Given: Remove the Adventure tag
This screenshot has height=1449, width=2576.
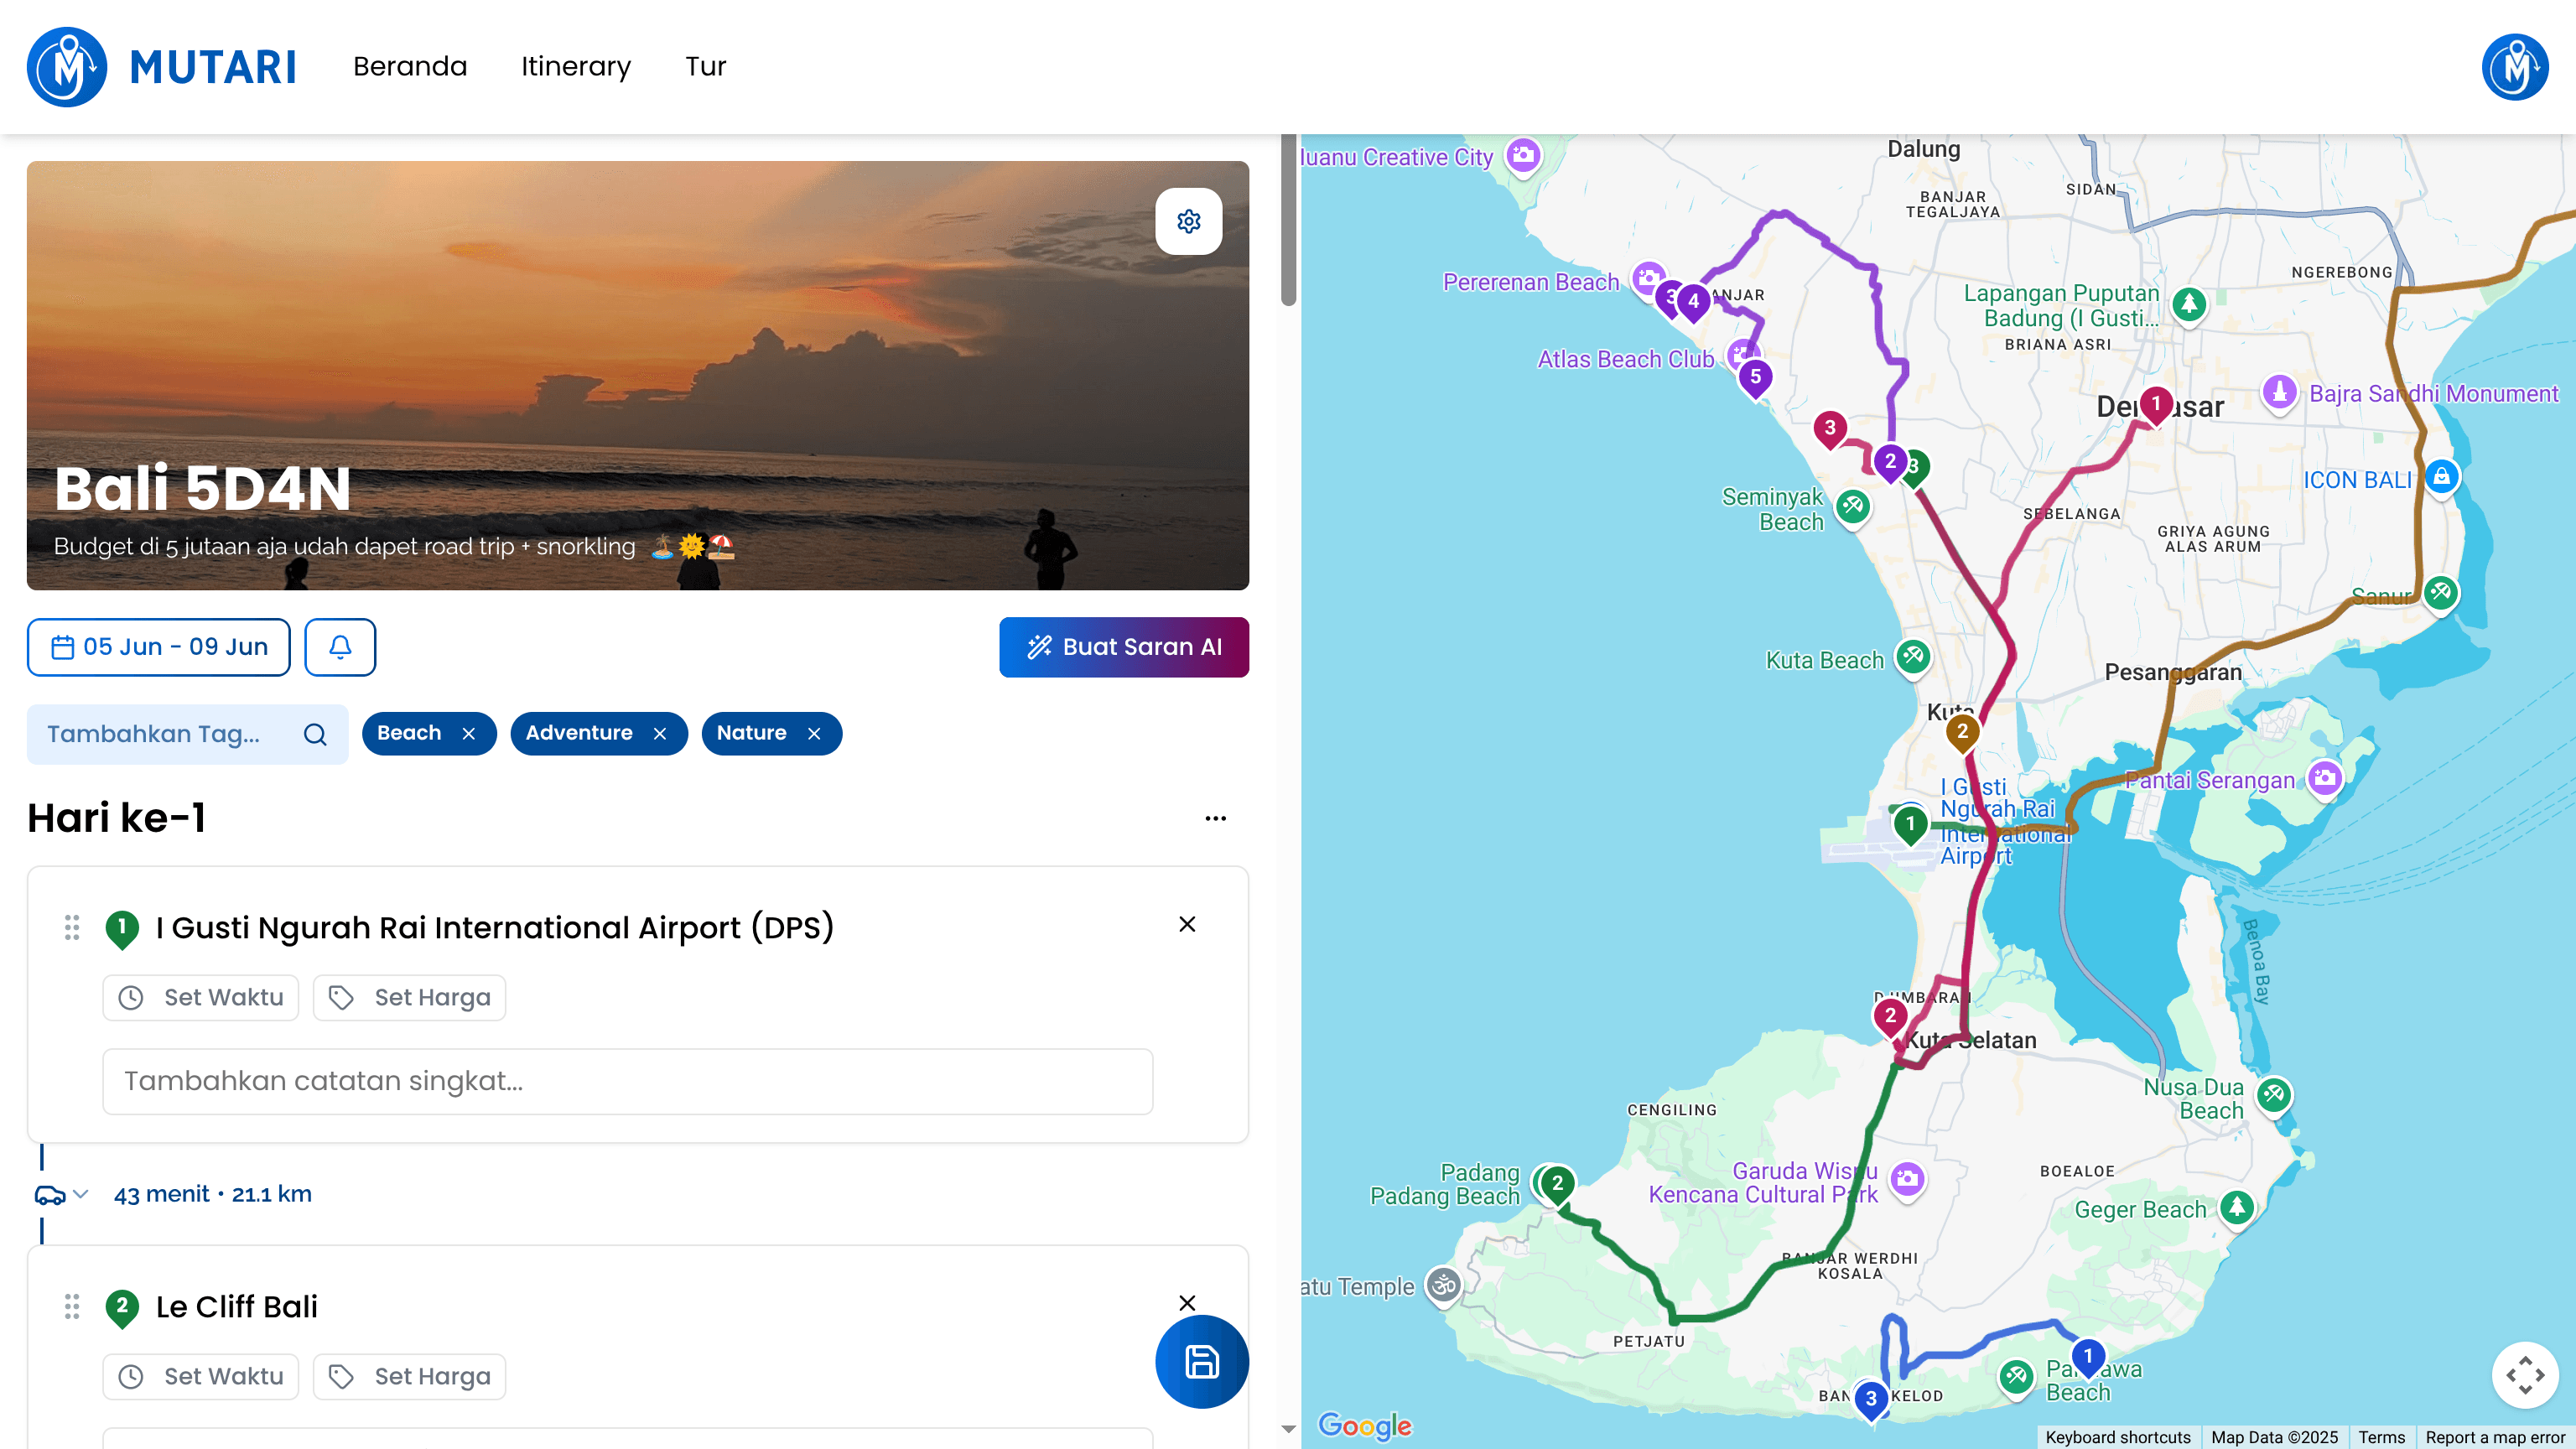Looking at the screenshot, I should [x=660, y=733].
